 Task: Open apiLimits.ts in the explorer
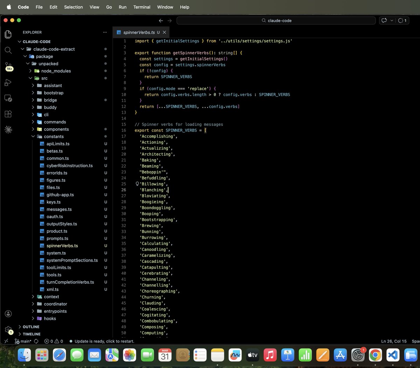click(58, 144)
